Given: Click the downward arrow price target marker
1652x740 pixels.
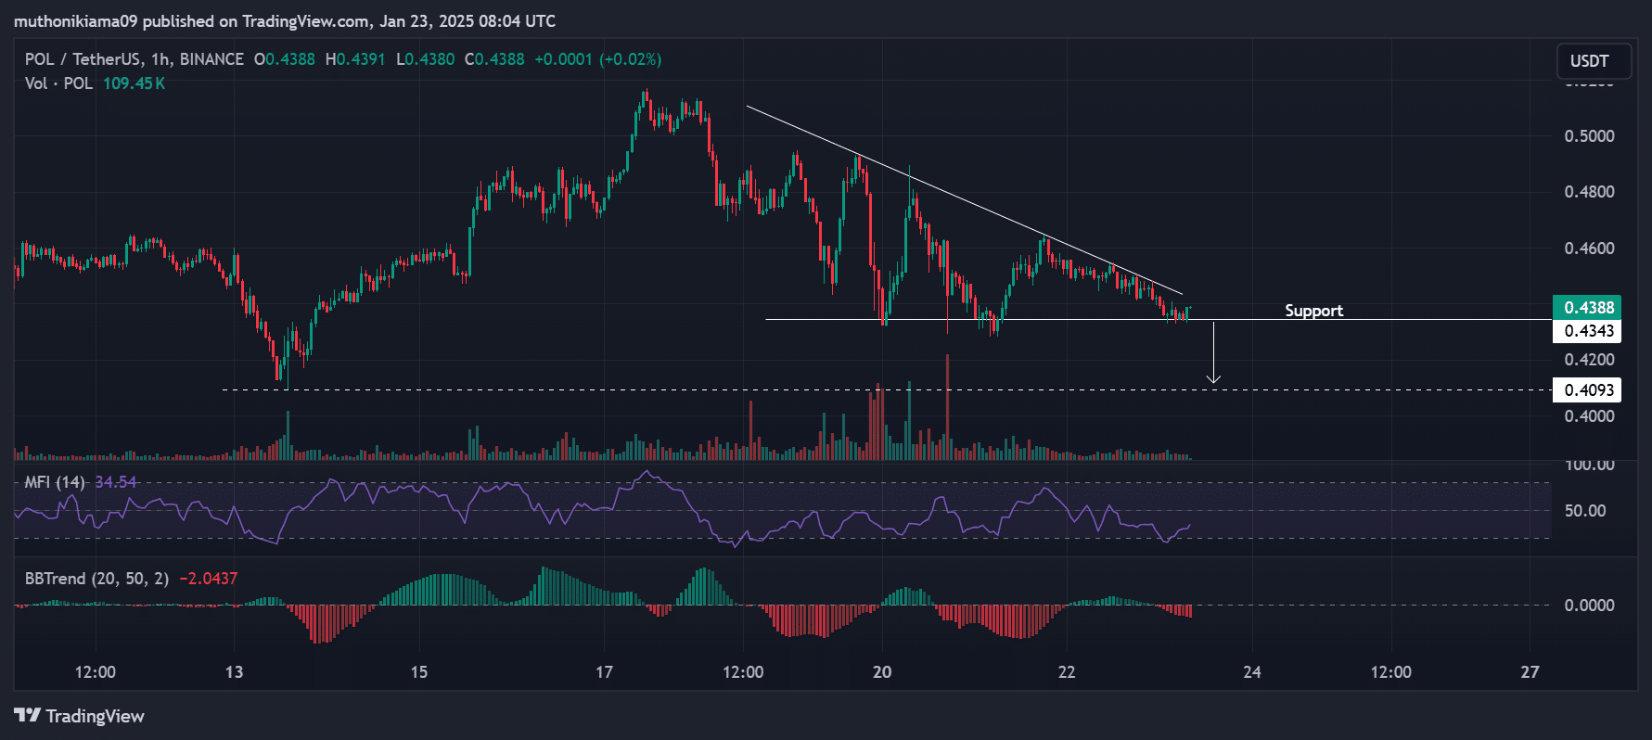Looking at the screenshot, I should click(x=1213, y=352).
